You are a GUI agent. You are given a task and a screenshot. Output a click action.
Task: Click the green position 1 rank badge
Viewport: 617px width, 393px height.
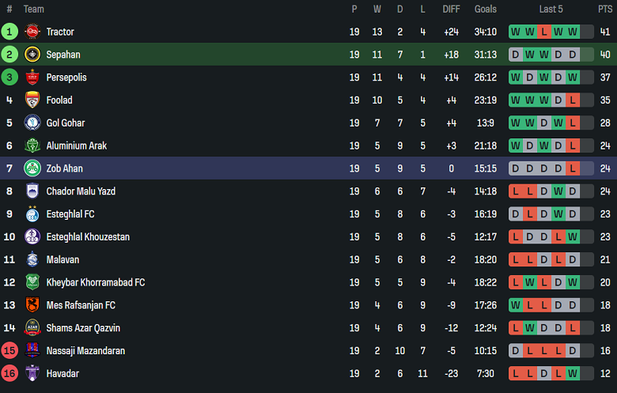coord(9,32)
